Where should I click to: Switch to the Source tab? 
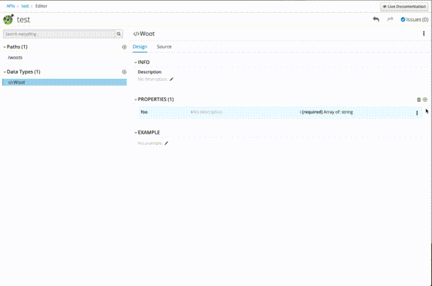click(164, 47)
